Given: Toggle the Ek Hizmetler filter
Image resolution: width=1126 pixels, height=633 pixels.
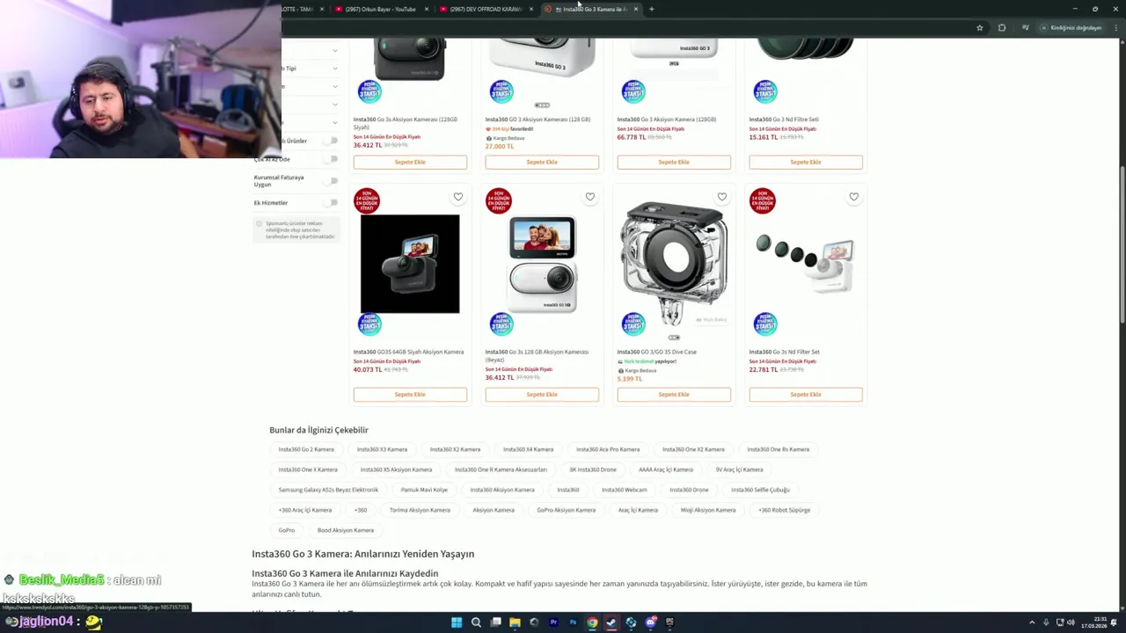Looking at the screenshot, I should point(332,202).
